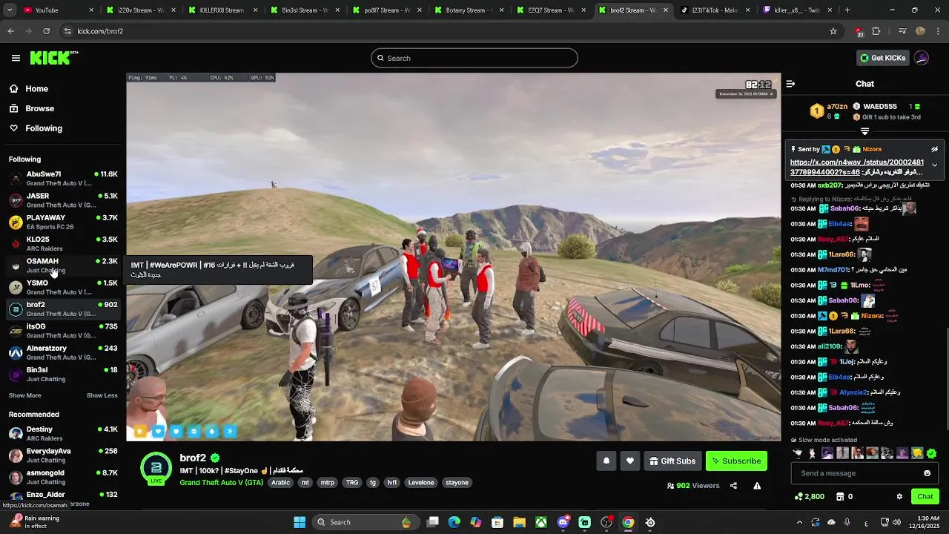Click the browser address bar
This screenshot has height=534, width=949.
445,31
